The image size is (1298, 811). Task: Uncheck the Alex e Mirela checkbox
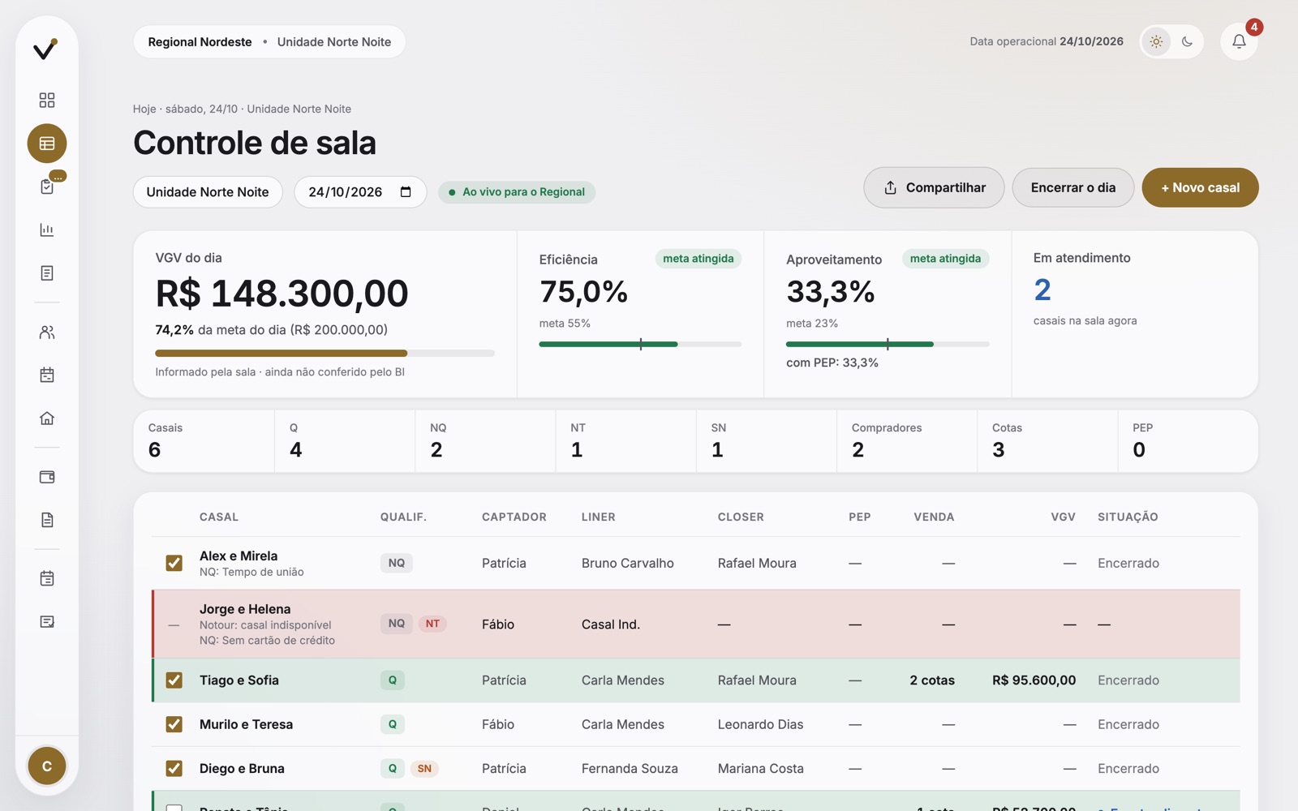click(174, 563)
